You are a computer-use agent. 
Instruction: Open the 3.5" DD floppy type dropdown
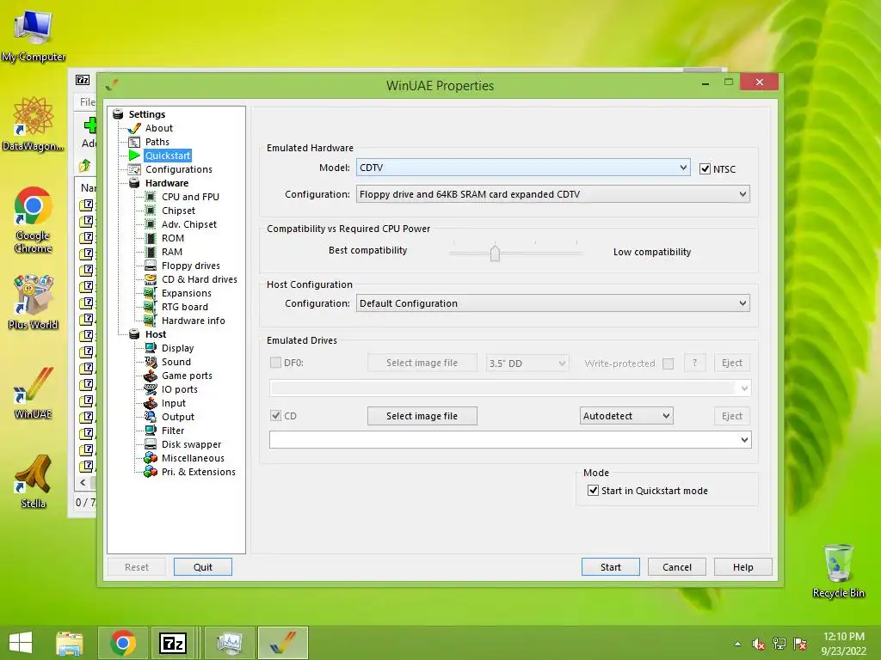coord(527,364)
